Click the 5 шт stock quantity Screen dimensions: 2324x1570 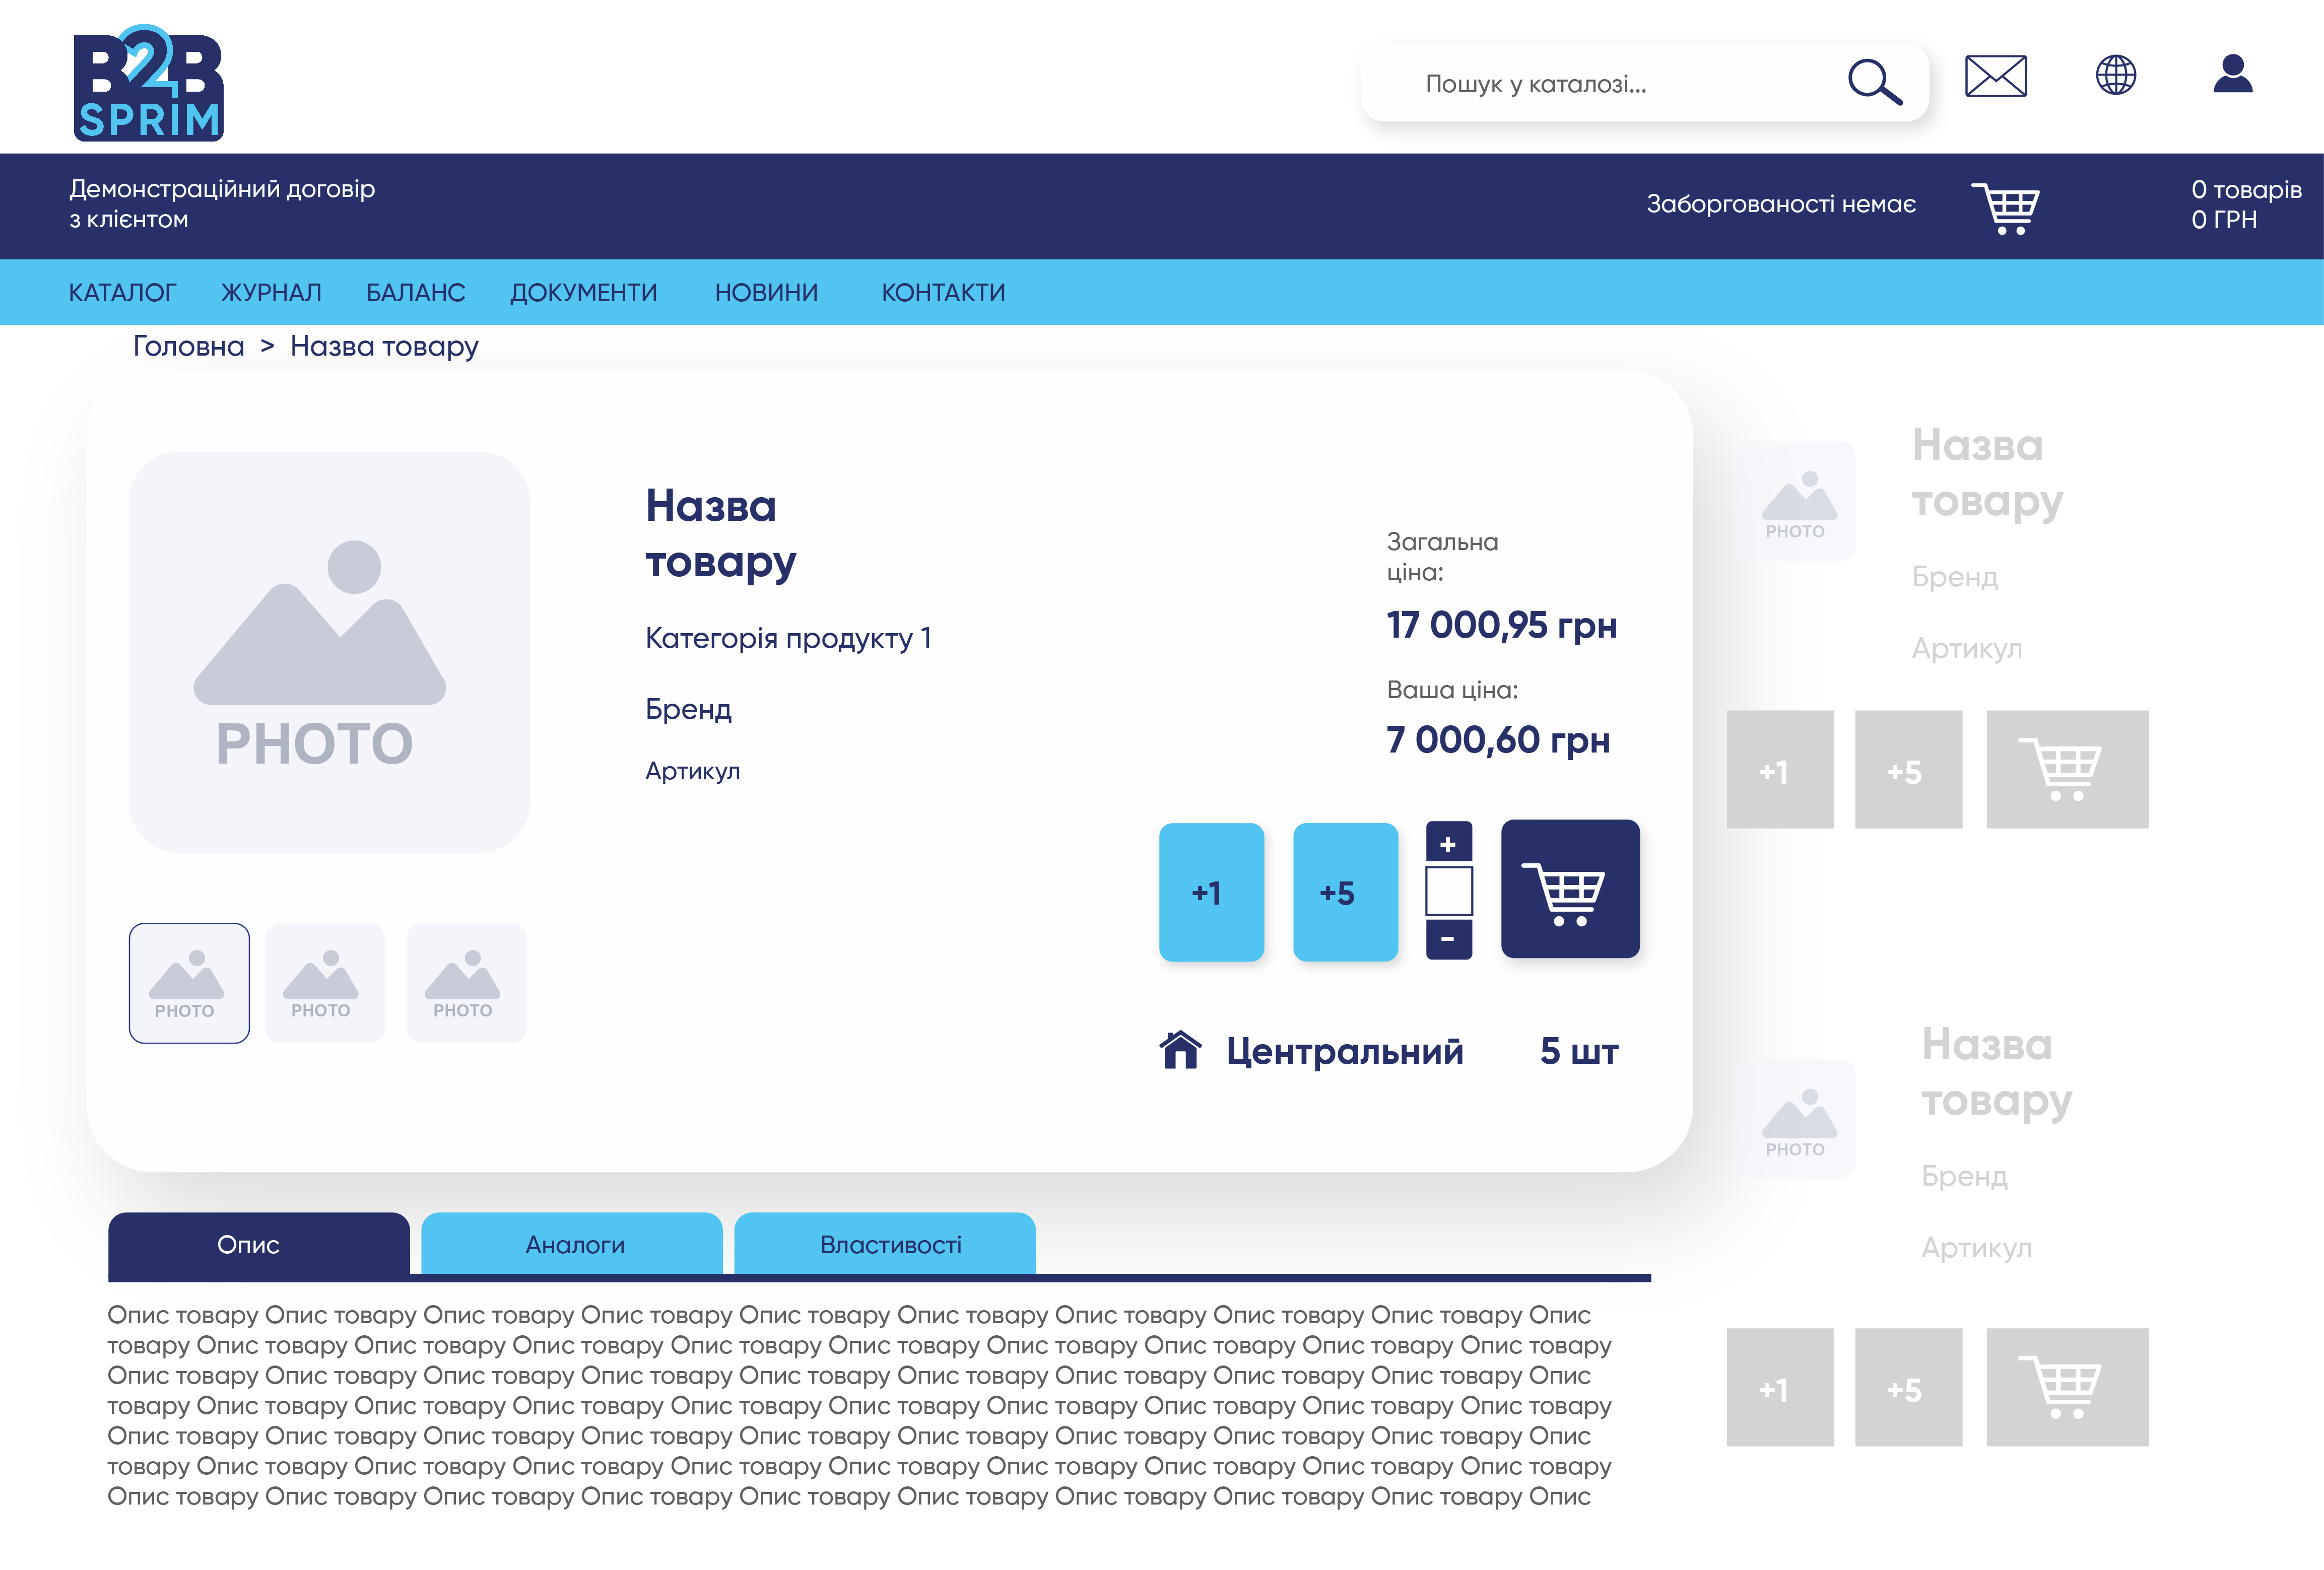pos(1578,1051)
